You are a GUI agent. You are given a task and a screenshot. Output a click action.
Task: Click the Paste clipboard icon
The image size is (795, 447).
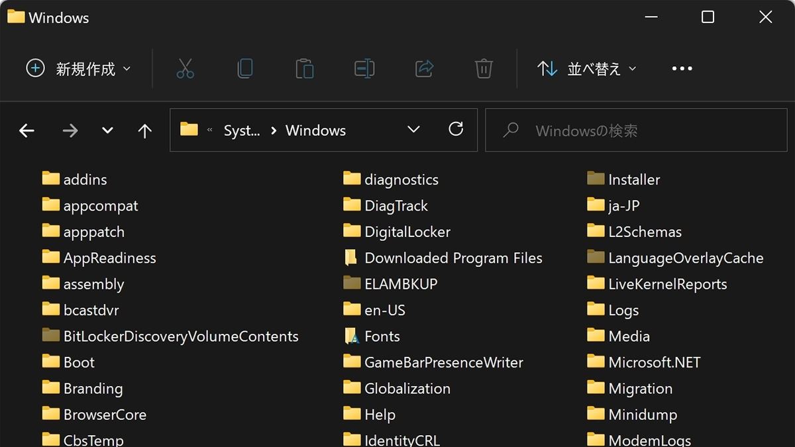[x=305, y=68]
